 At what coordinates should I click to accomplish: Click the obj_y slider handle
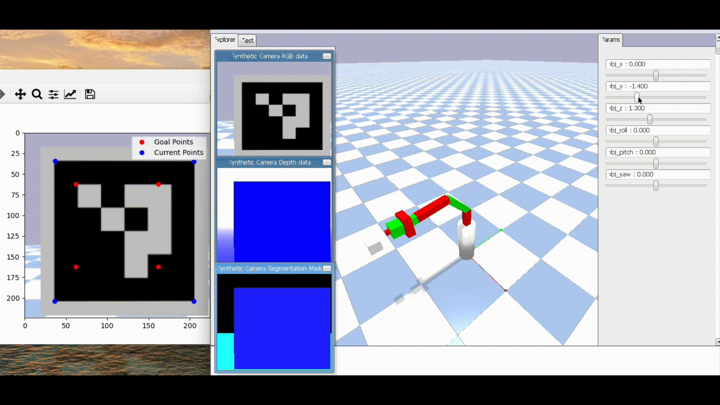(x=637, y=97)
